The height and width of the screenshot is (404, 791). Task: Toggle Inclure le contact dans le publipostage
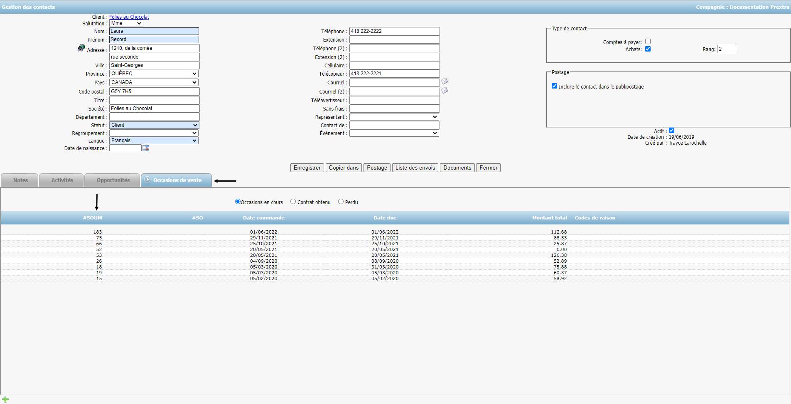[554, 86]
